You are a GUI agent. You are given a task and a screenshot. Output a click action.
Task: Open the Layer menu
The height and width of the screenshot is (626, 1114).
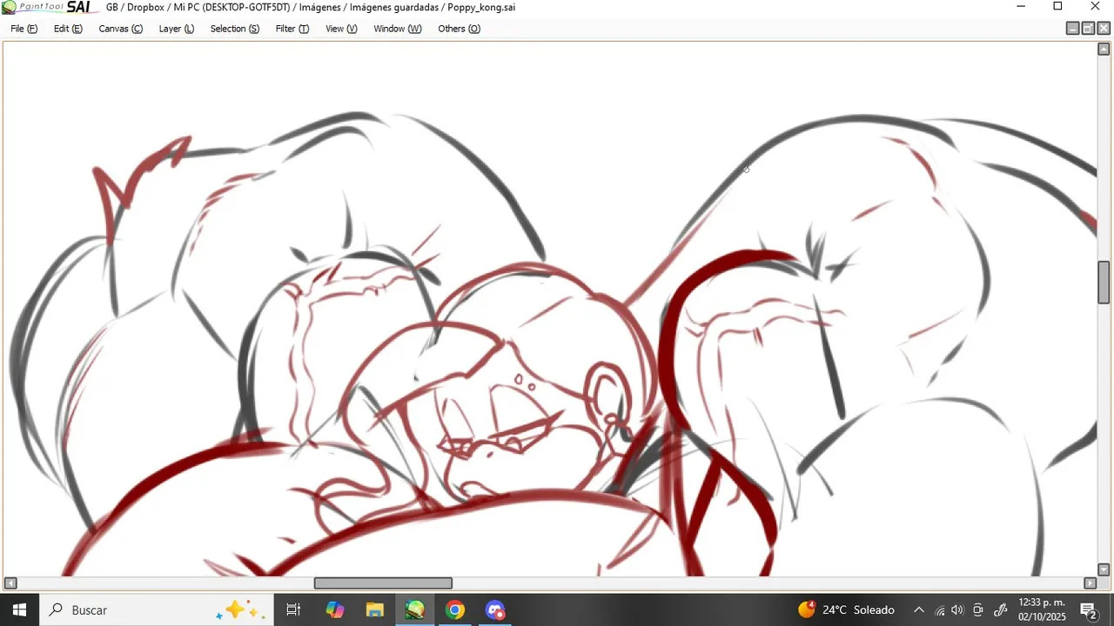(176, 29)
